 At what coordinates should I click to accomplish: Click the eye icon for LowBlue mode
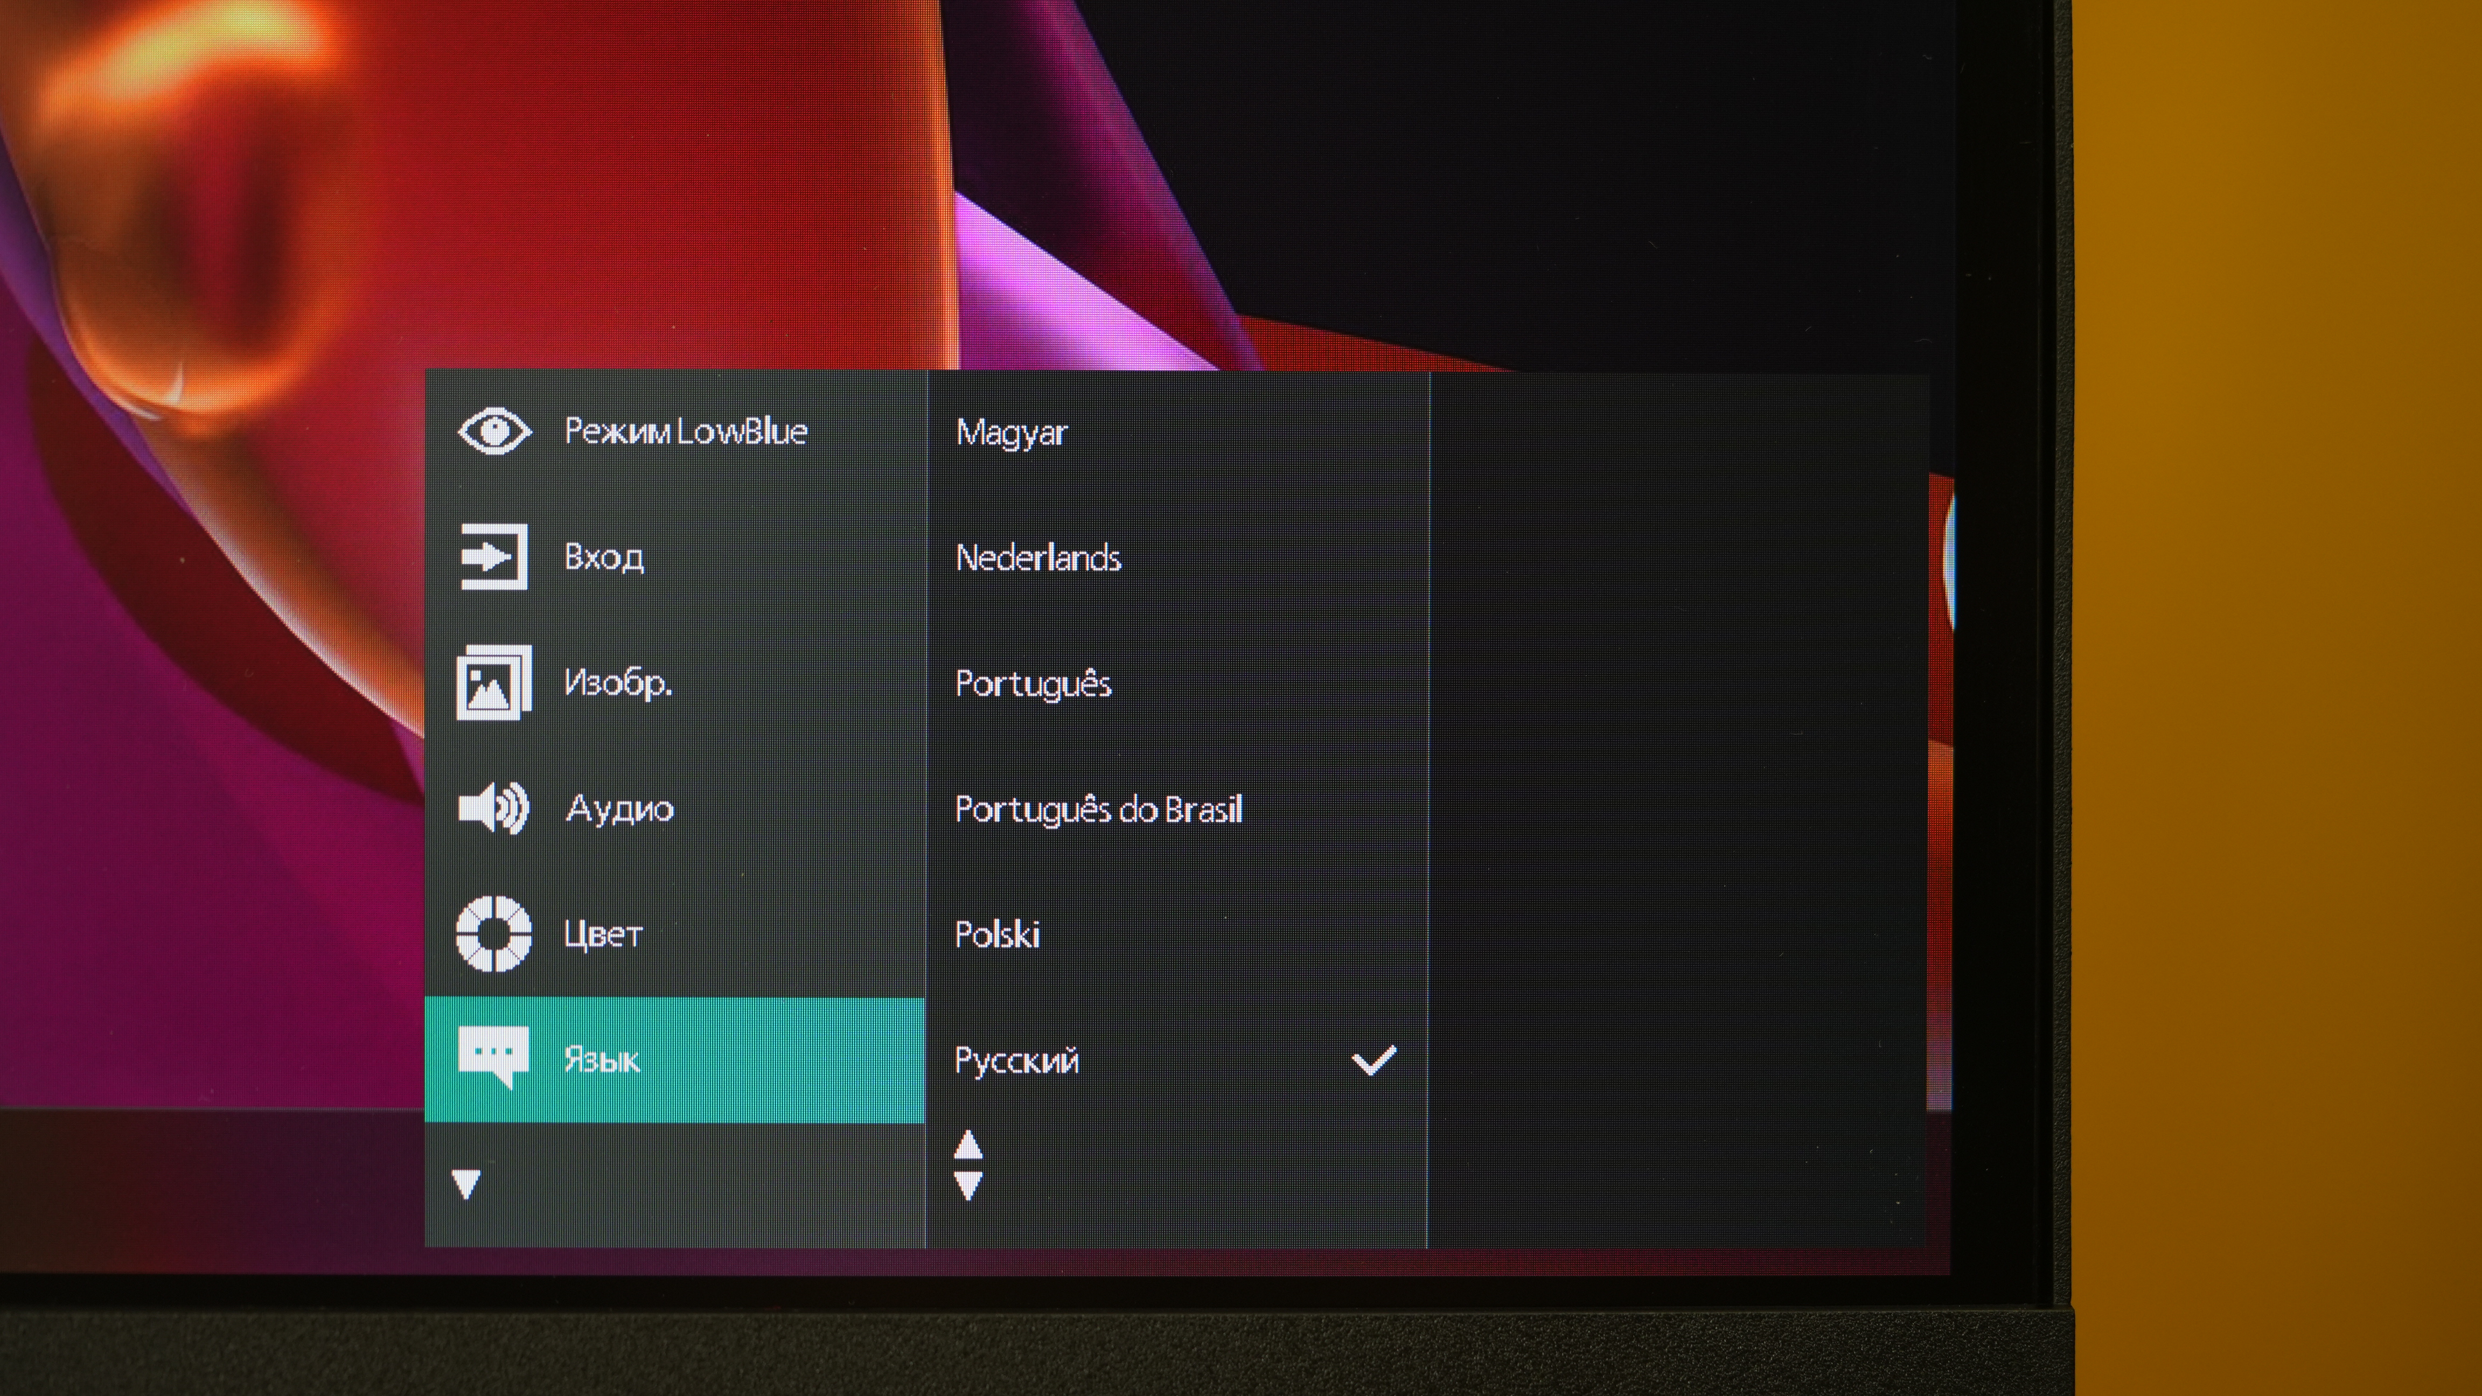(493, 431)
